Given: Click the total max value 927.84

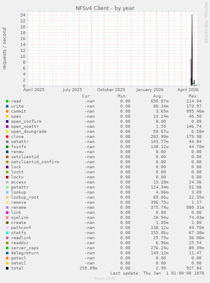Looking at the screenshot, I should click(194, 268).
